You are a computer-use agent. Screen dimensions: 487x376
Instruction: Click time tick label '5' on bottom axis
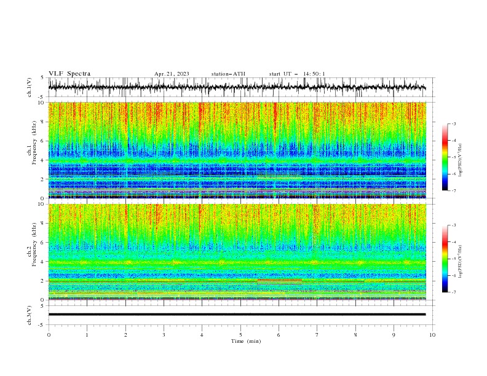240,335
